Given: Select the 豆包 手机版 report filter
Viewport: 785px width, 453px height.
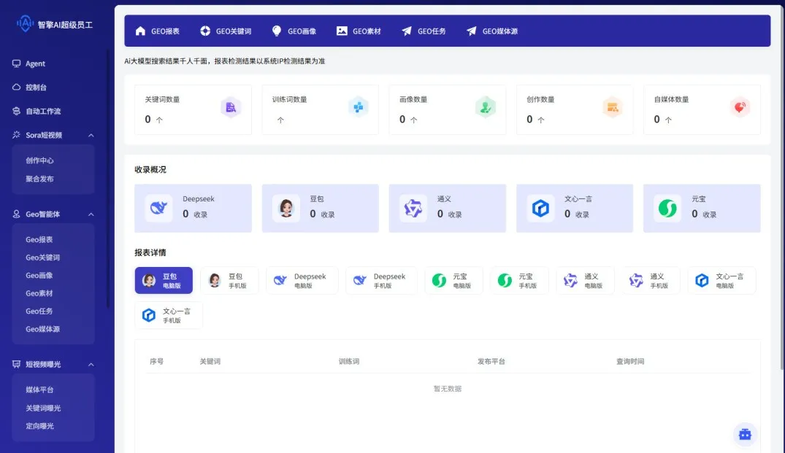Looking at the screenshot, I should click(229, 281).
